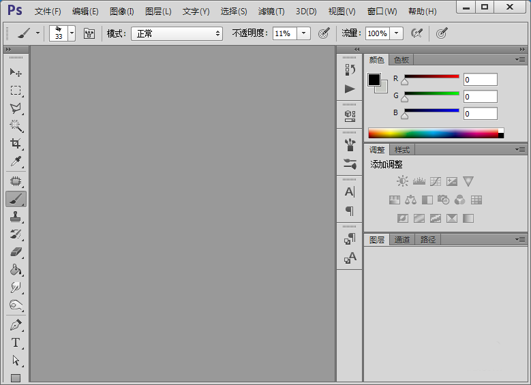Screen dimensions: 531x385
Task: Pick the Eyedropper tool
Action: tap(16, 161)
